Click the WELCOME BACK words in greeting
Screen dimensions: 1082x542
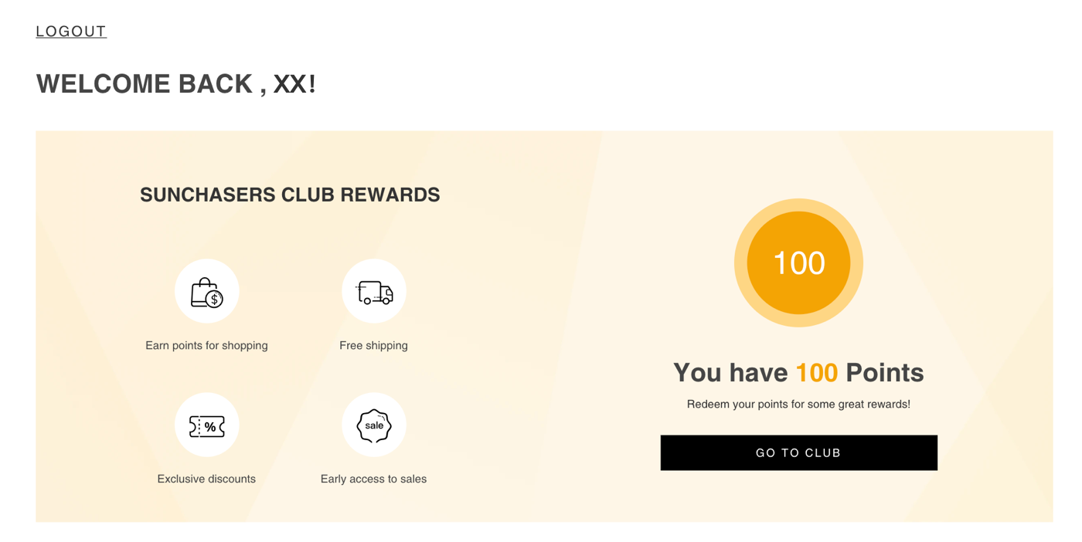coord(145,84)
